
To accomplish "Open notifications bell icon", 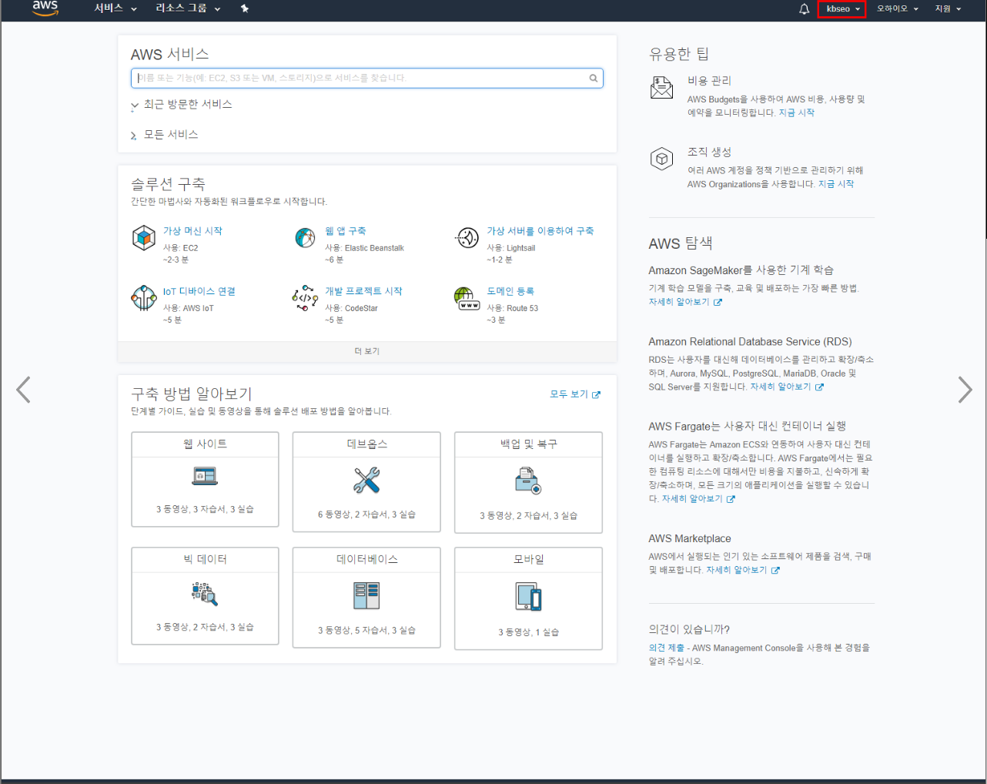I will click(804, 9).
